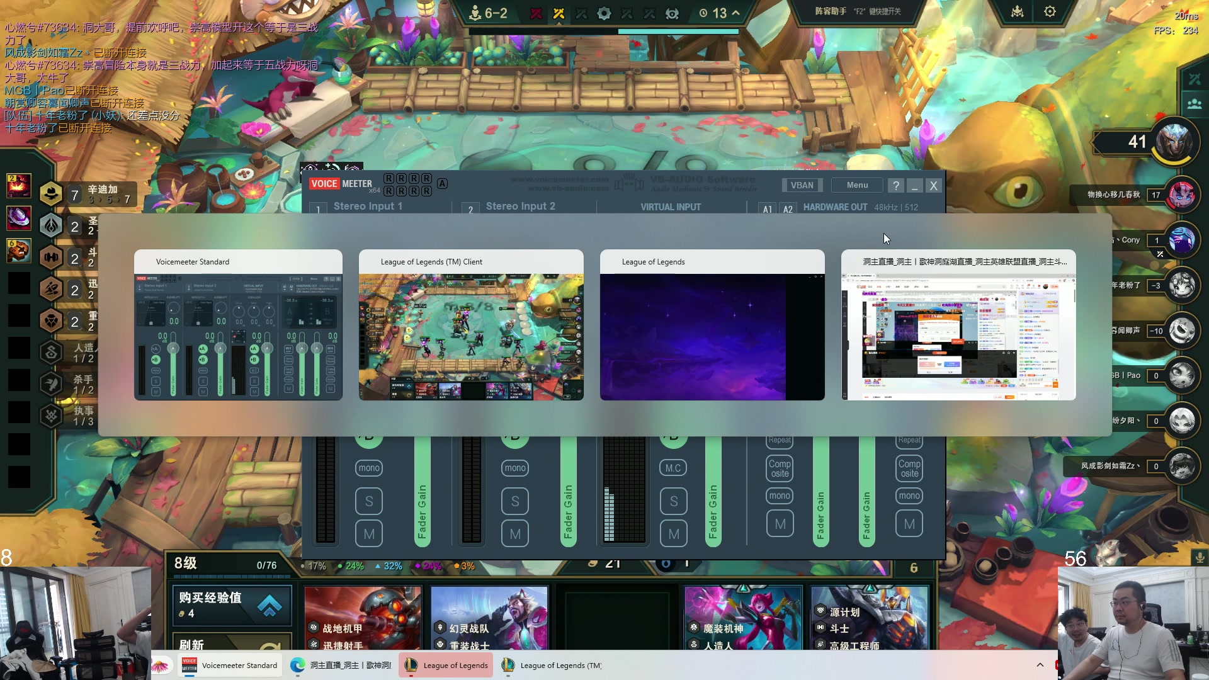The height and width of the screenshot is (680, 1209).
Task: Click the 杀手 trait hexagon icon
Action: 51,384
